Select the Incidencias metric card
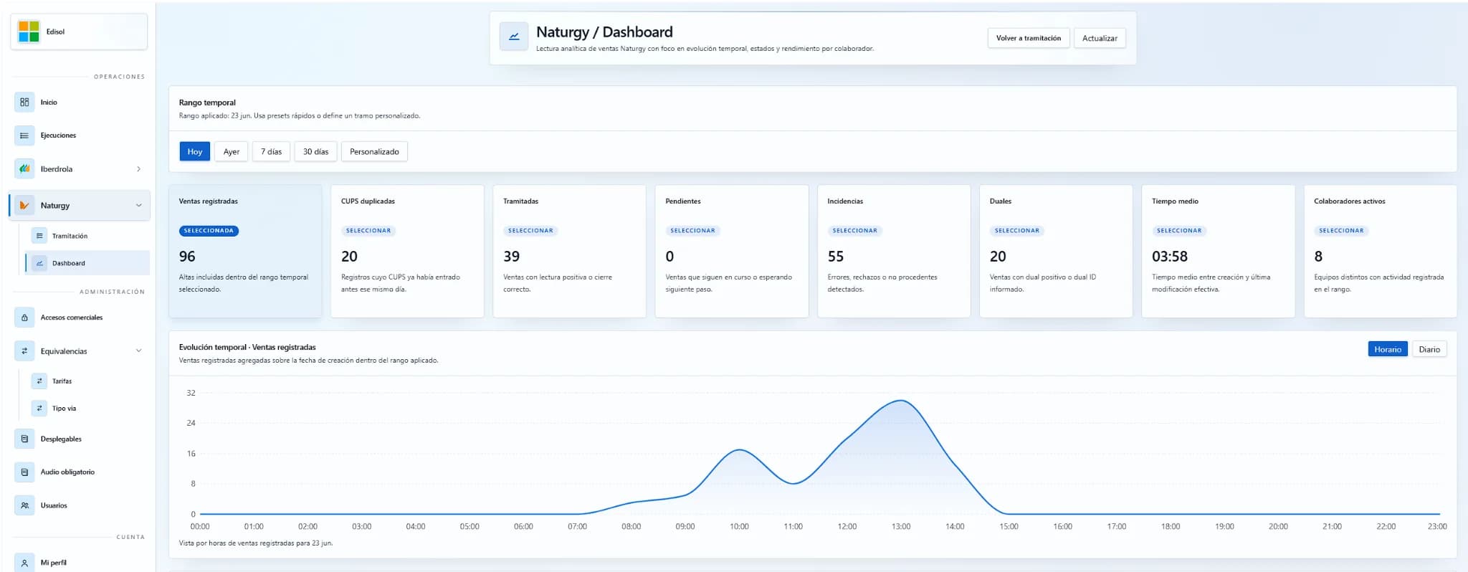Viewport: 1468px width, 572px height. [894, 251]
